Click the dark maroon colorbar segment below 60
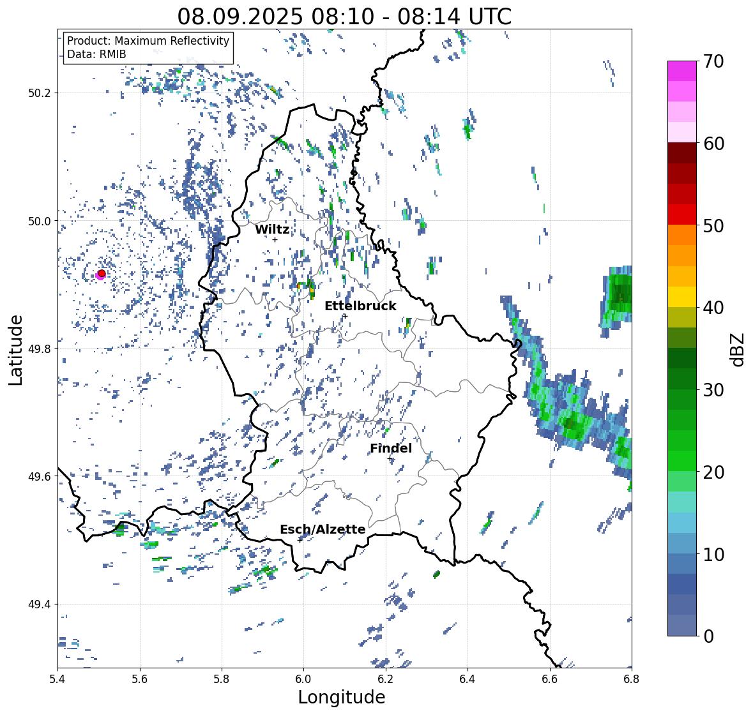753x713 pixels. pyautogui.click(x=682, y=153)
